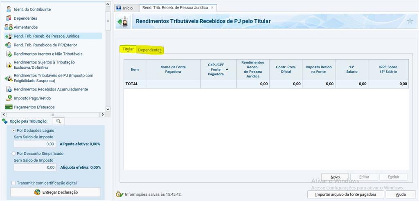
Task: Click the Imposto Retido na Fonte header
Action: (319, 69)
